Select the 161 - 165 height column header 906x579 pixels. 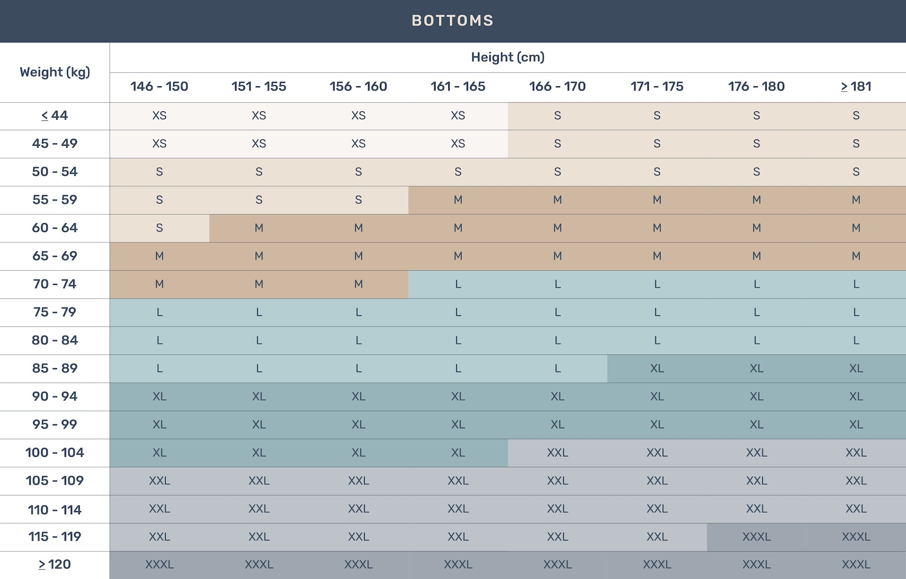pos(458,87)
